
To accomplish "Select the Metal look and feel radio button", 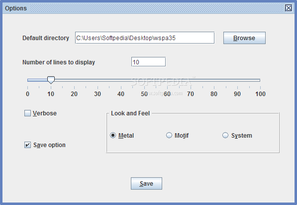I will click(x=113, y=135).
